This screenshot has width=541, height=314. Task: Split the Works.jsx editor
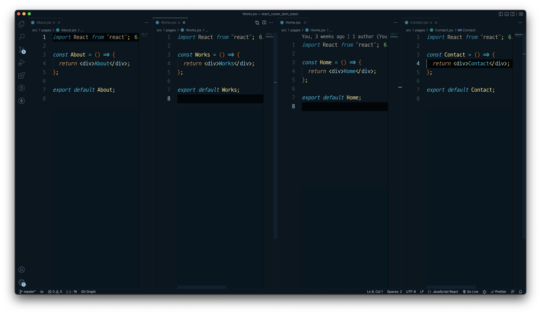point(264,22)
